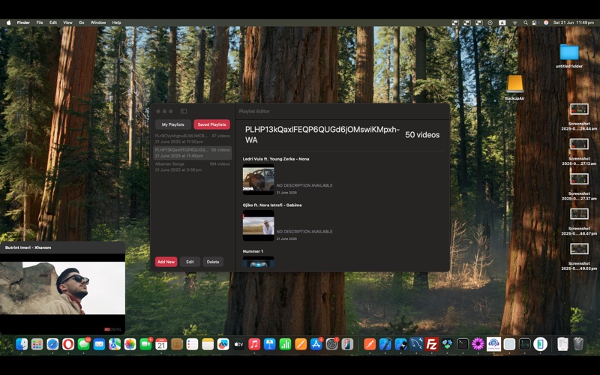Click the menu bar date and time
Image resolution: width=600 pixels, height=375 pixels.
click(x=573, y=22)
